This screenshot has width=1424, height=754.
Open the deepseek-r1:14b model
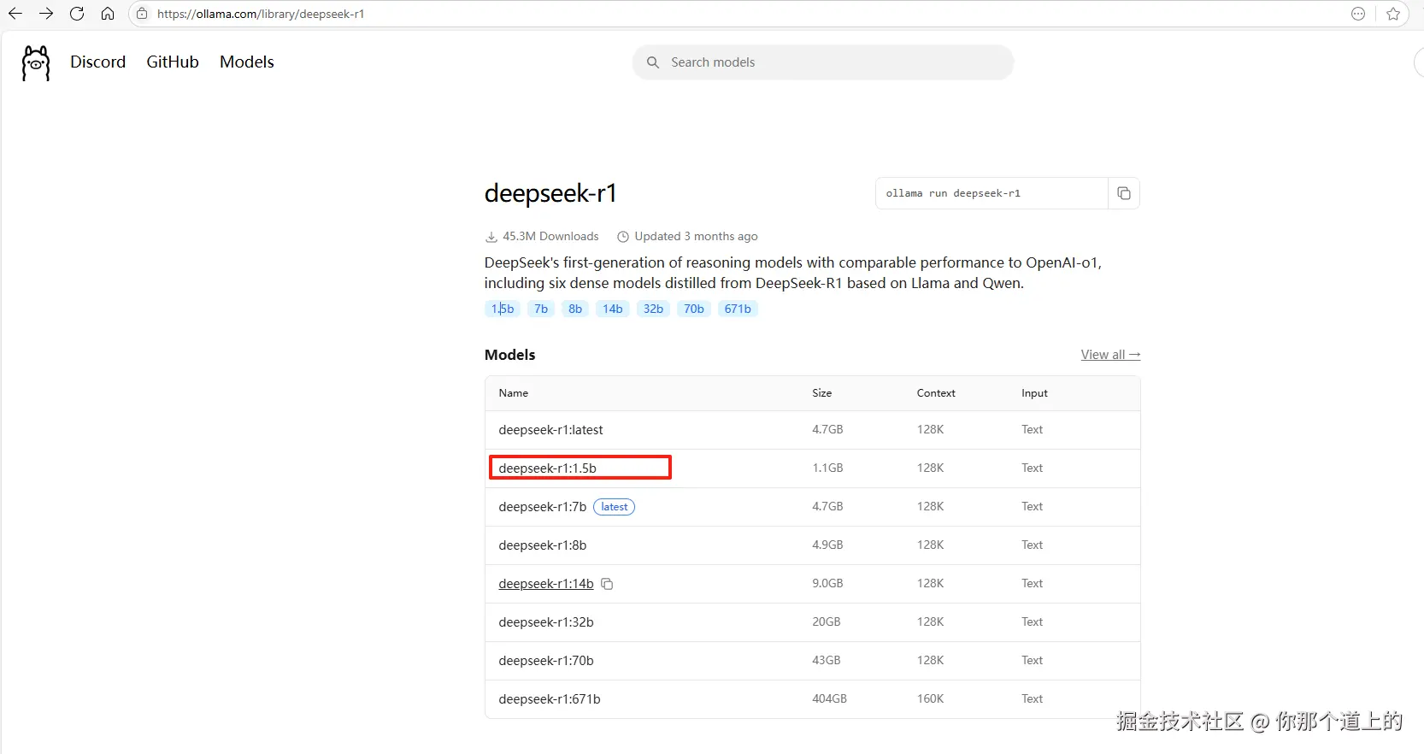point(545,584)
